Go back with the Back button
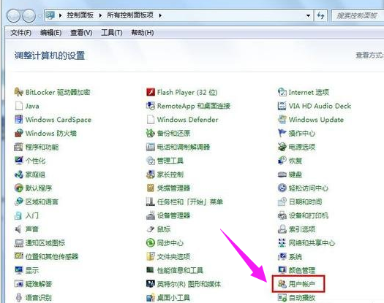Image resolution: width=384 pixels, height=303 pixels. pos(14,16)
